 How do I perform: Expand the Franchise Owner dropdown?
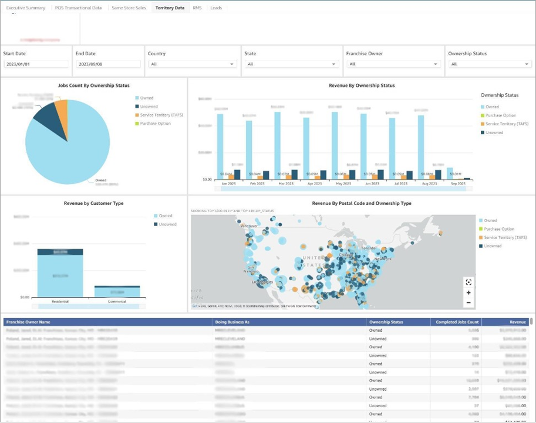pyautogui.click(x=393, y=64)
